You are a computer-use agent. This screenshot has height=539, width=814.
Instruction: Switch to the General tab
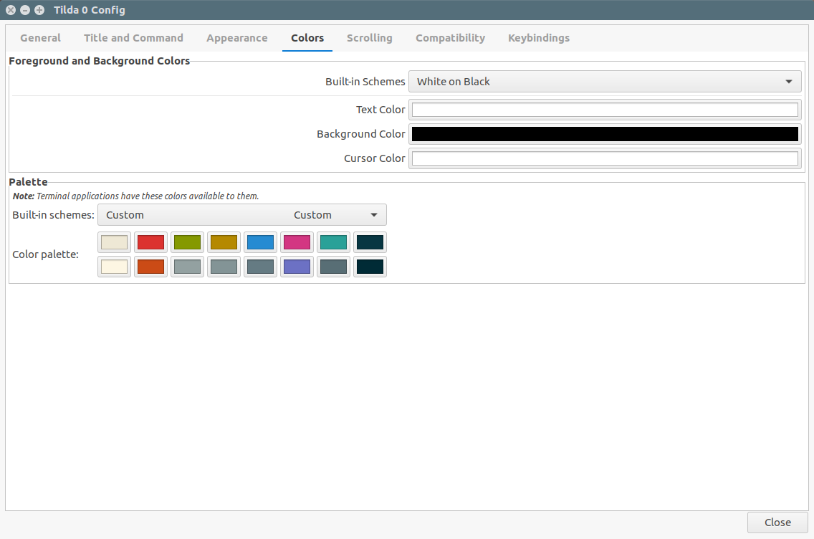click(41, 38)
